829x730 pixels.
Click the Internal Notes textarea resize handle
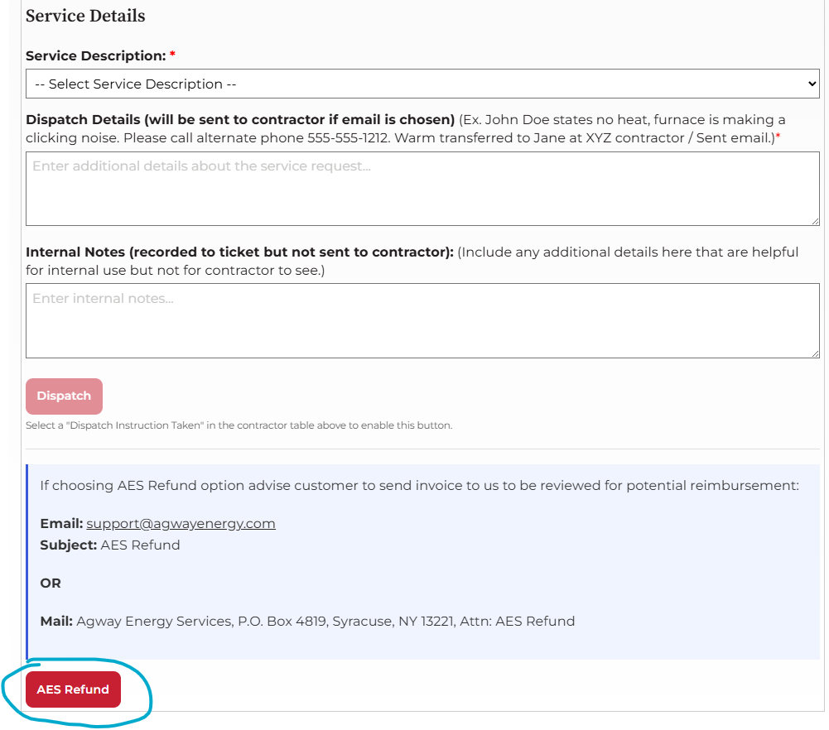point(815,353)
